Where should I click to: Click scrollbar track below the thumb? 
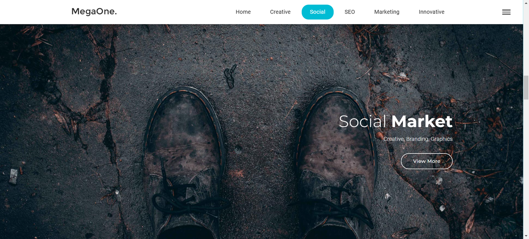point(526,165)
